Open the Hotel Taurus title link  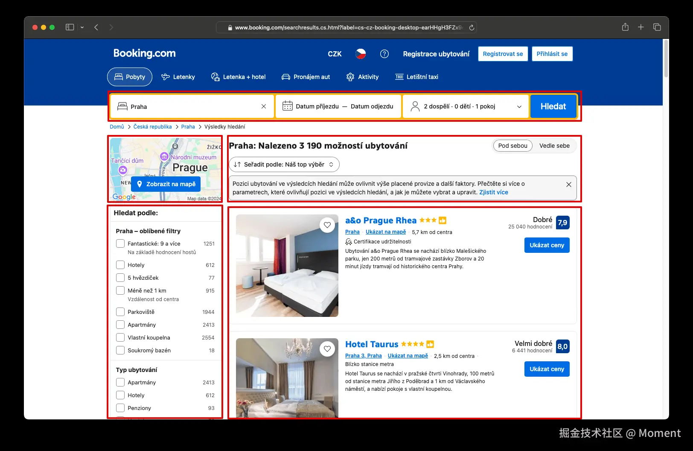point(372,344)
